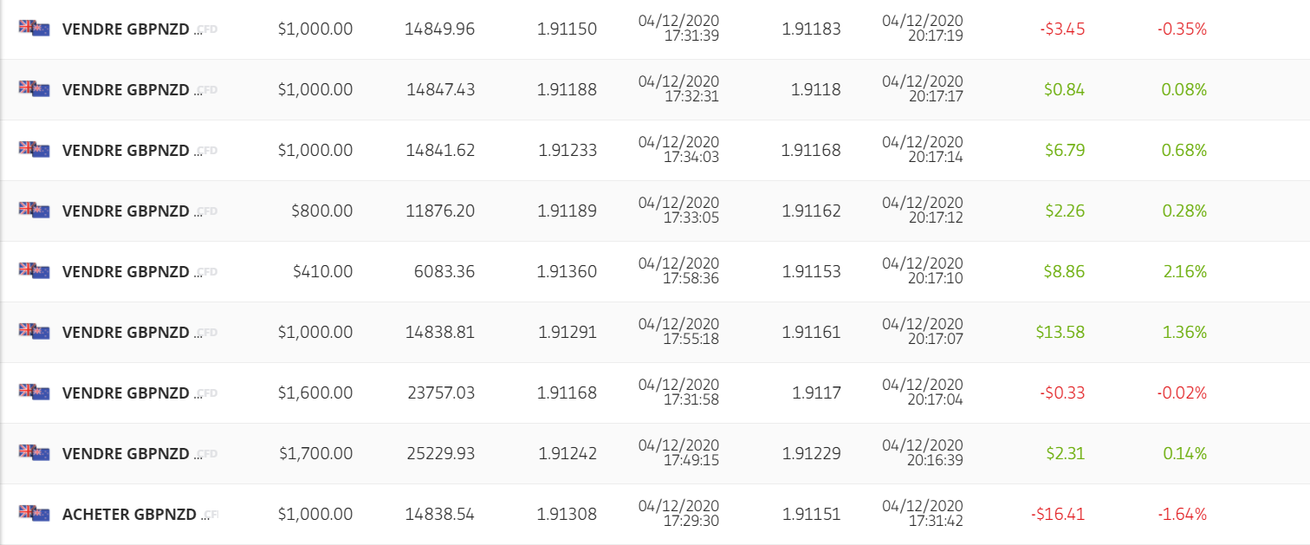This screenshot has width=1310, height=545.
Task: Click the open price 1.91233
Action: pos(567,150)
